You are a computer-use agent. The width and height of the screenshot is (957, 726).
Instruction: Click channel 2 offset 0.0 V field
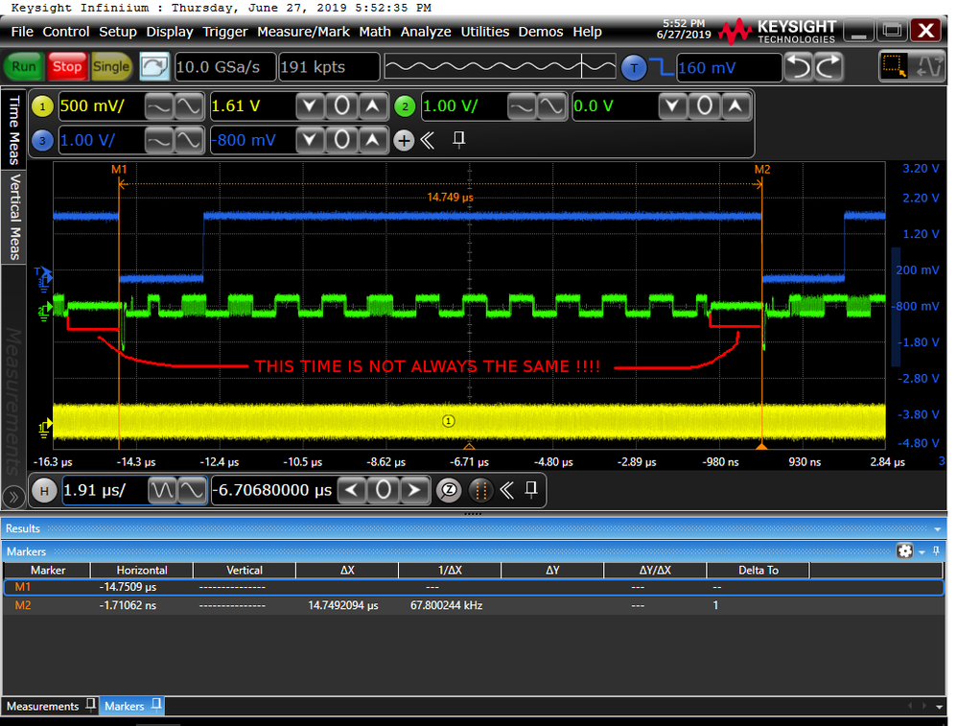click(615, 106)
